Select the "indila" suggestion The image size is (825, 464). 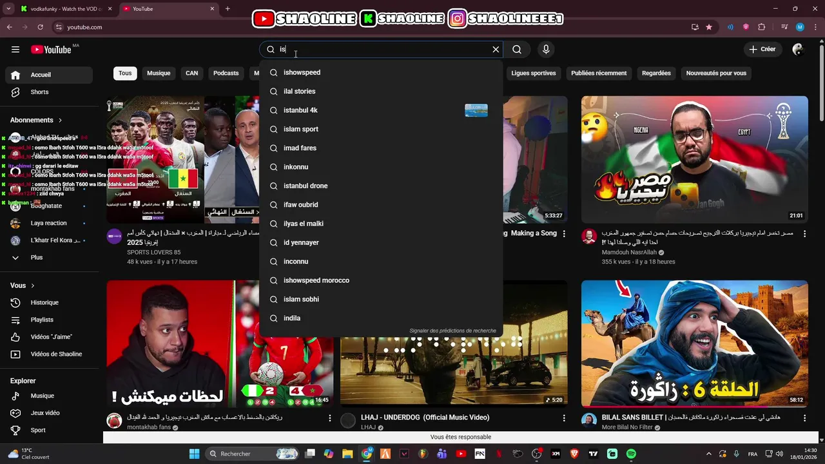[x=381, y=318]
